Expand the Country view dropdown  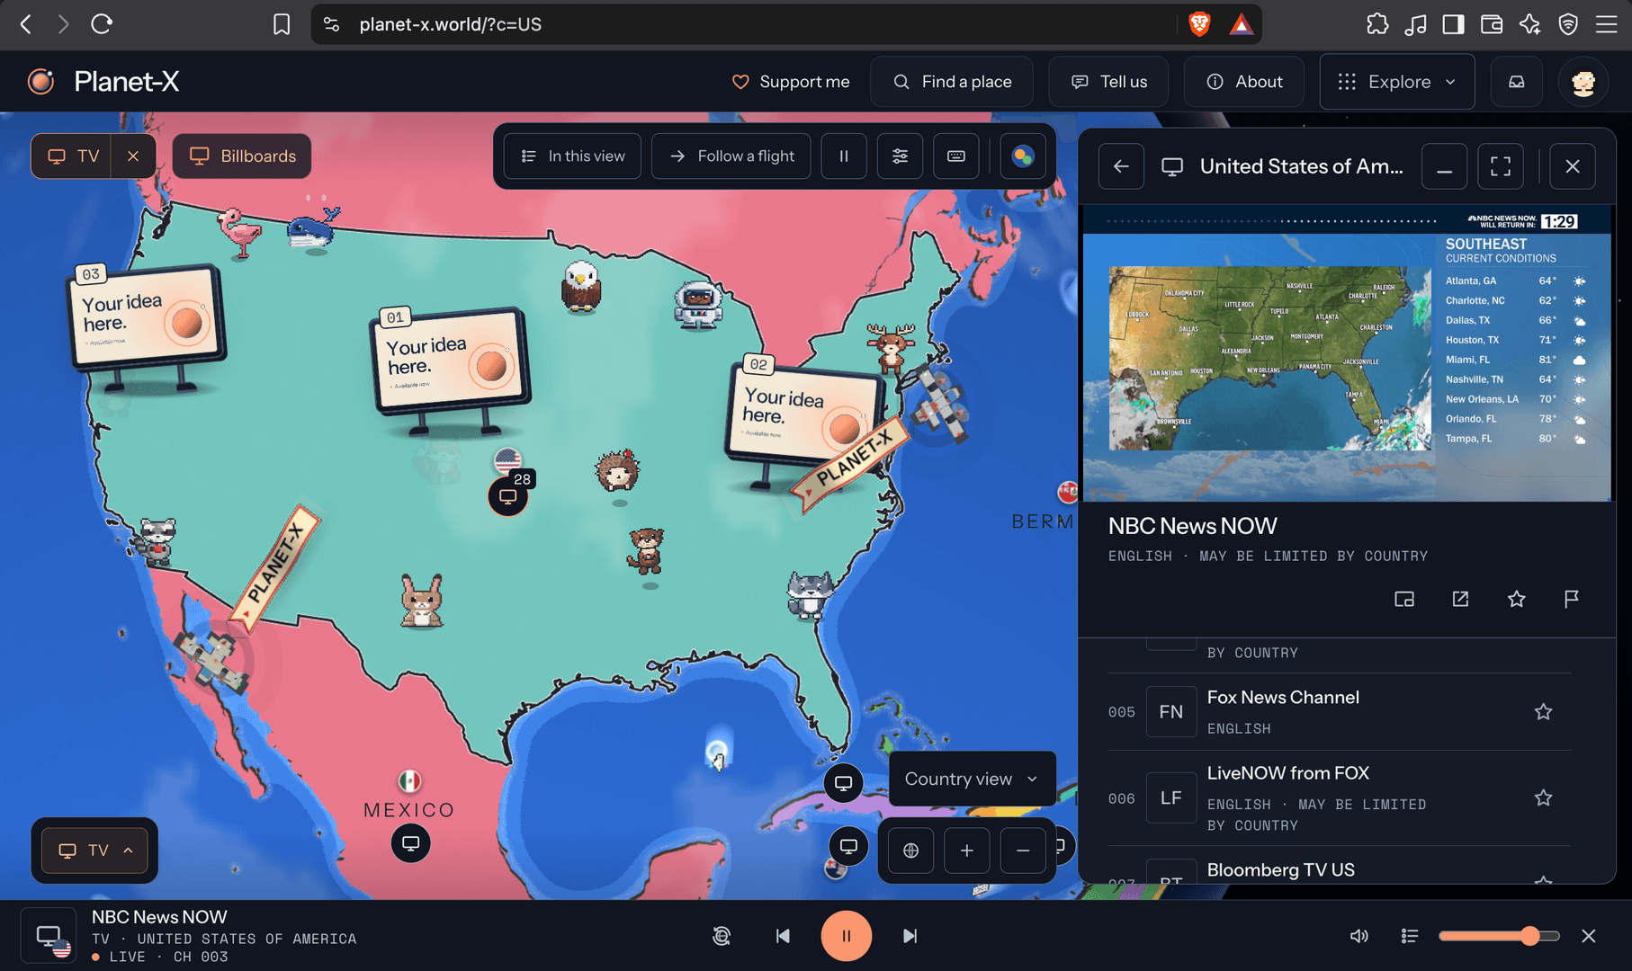coord(973,779)
